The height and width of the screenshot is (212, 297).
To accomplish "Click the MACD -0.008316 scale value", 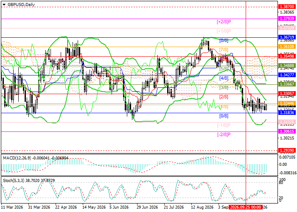I will point(287,173).
